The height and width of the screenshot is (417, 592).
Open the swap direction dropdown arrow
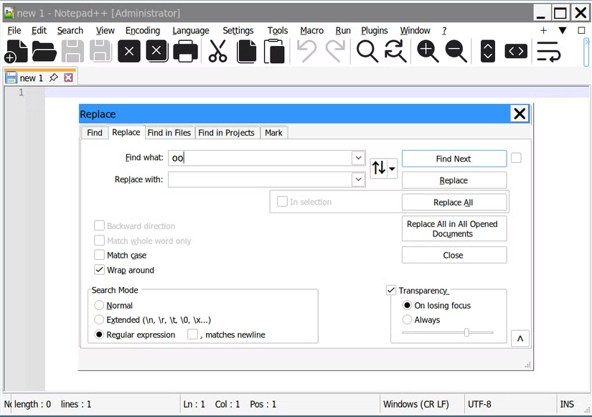(x=391, y=167)
